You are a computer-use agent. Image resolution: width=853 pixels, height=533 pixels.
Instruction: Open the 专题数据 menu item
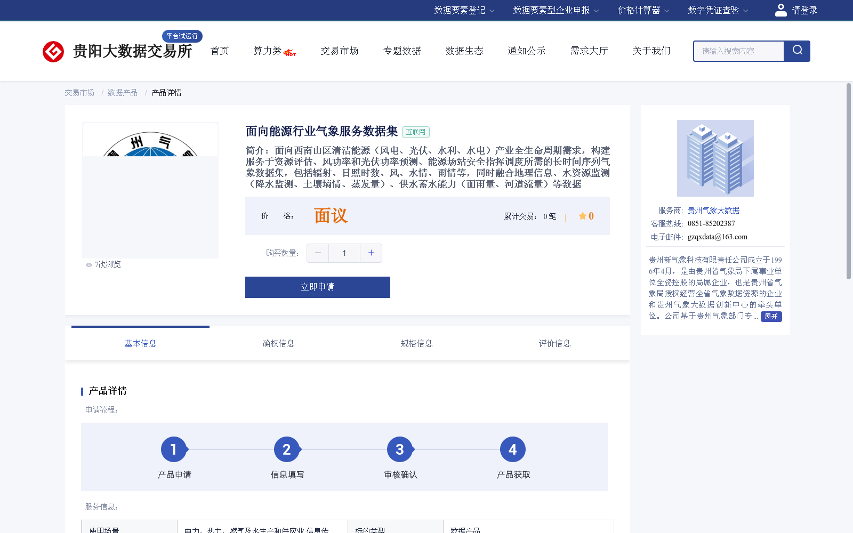coord(402,51)
